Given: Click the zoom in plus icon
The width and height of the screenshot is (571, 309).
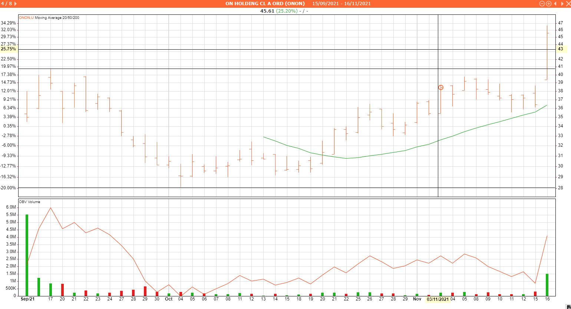Looking at the screenshot, I should point(548,4).
